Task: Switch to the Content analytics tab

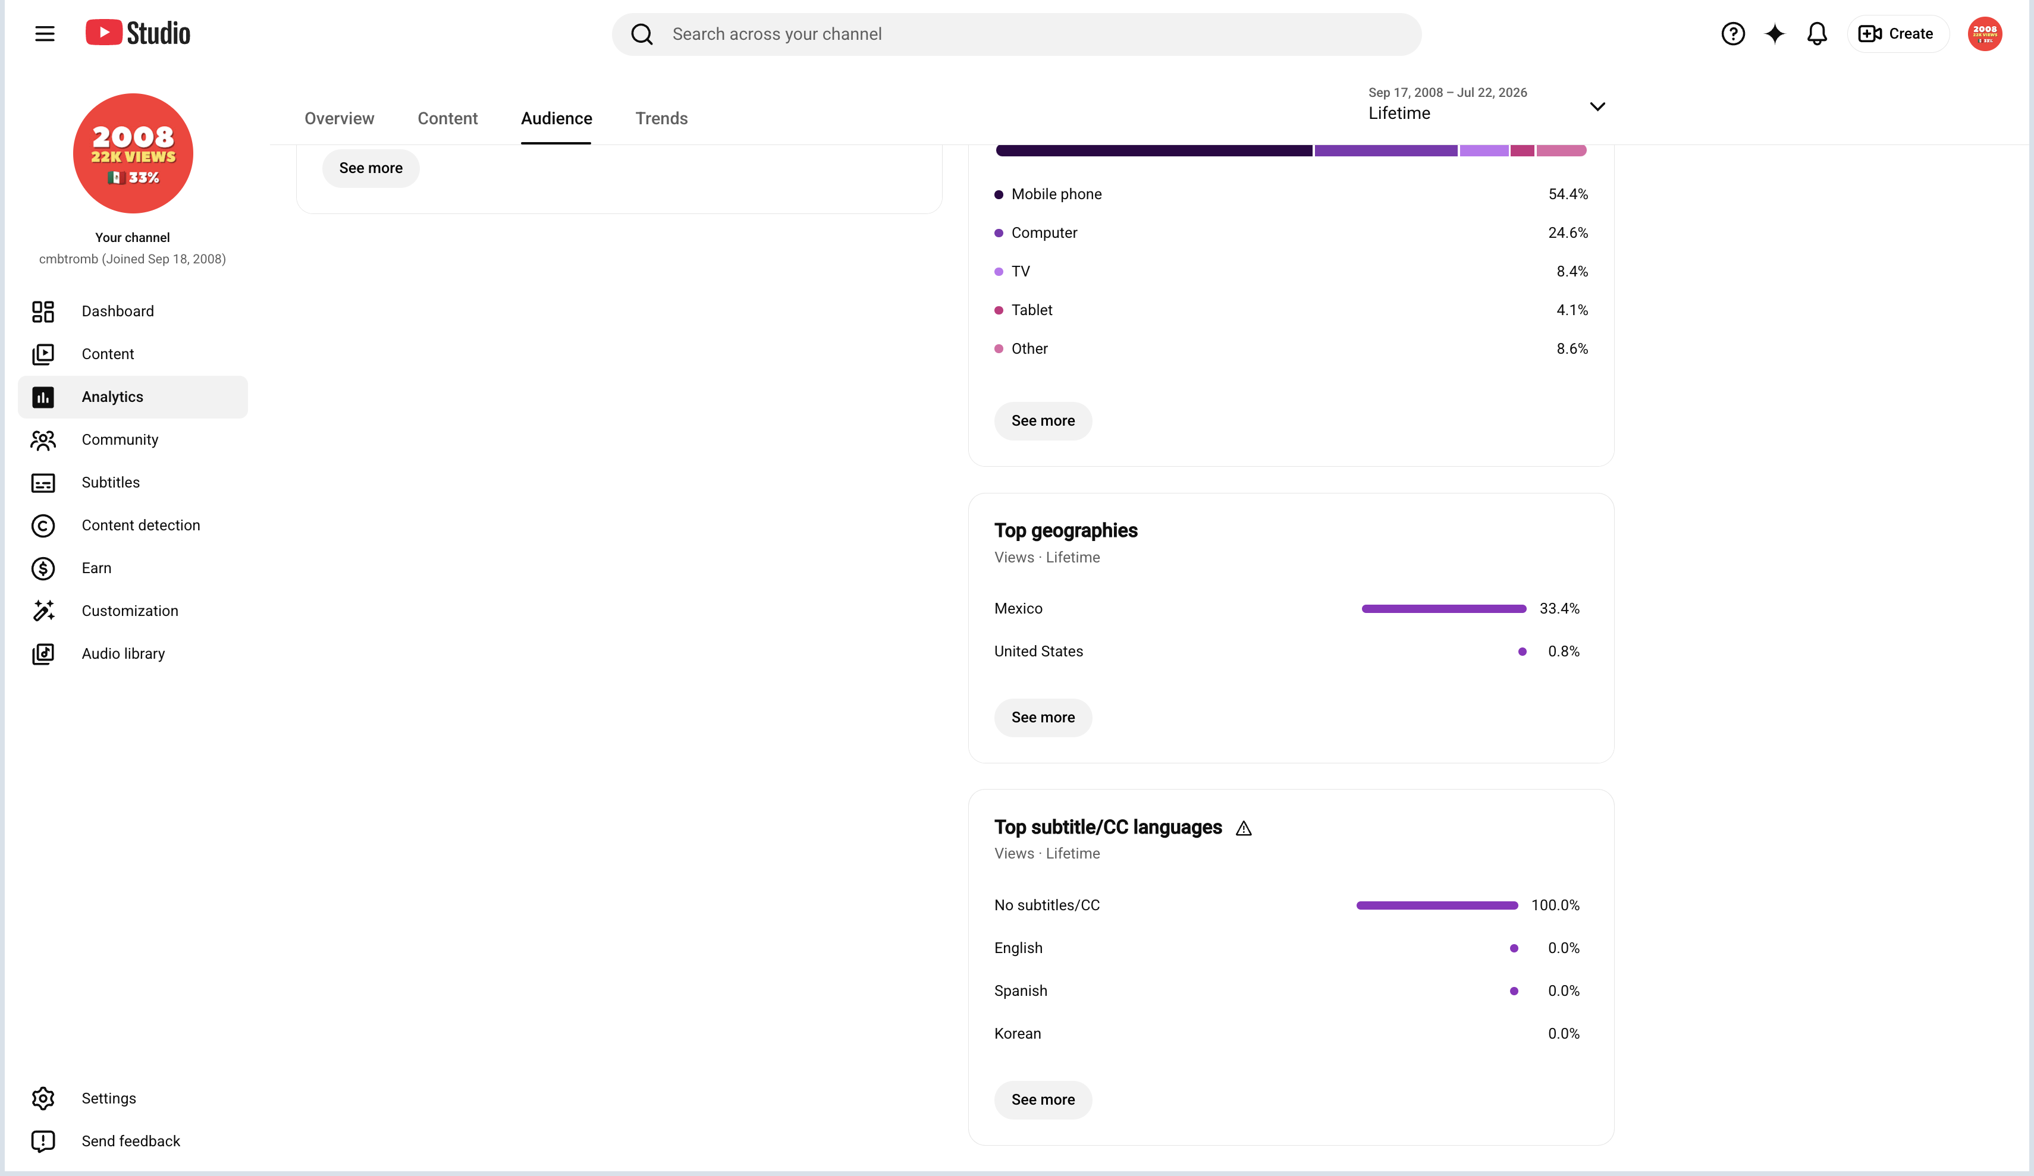Action: click(447, 119)
